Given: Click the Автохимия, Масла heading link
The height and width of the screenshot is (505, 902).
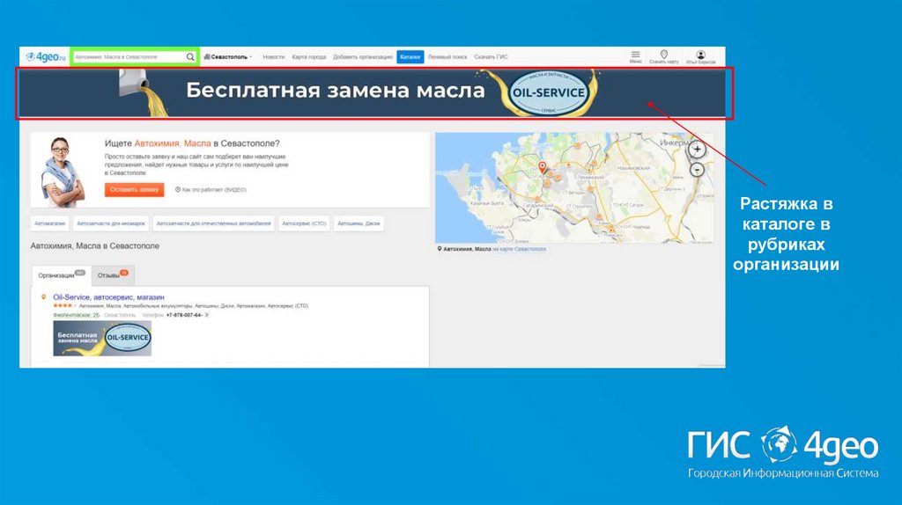Looking at the screenshot, I should coord(173,143).
